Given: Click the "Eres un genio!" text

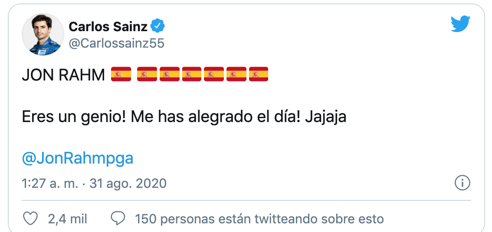Looking at the screenshot, I should 74,117.
